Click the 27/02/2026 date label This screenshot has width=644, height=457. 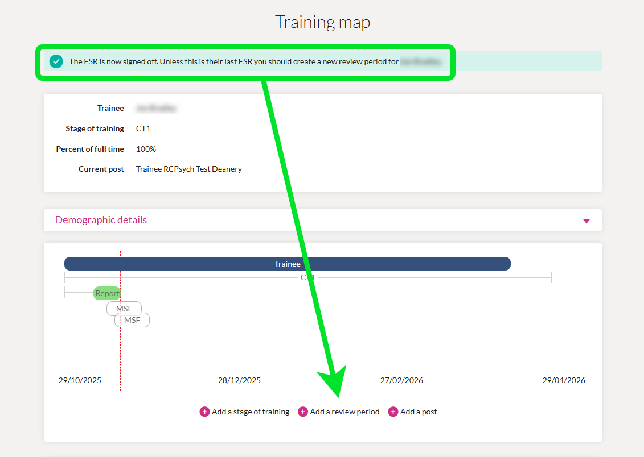click(x=401, y=380)
